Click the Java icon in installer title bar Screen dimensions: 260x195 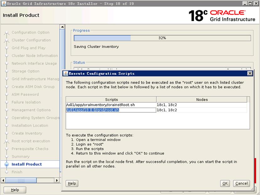(x=4, y=3)
